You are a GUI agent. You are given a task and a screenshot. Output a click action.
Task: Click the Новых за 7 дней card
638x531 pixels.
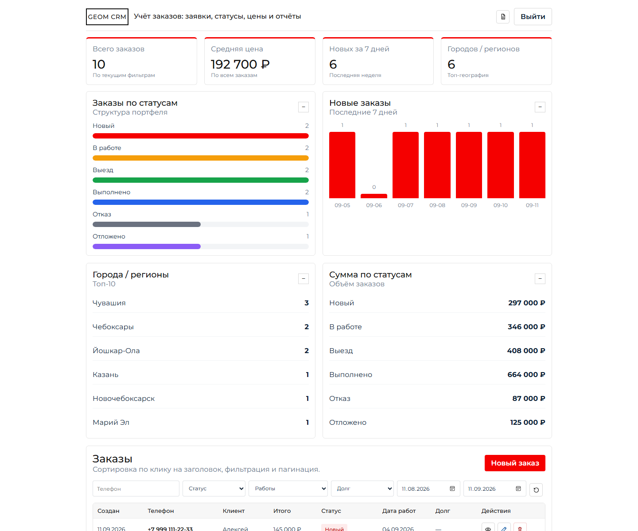pyautogui.click(x=378, y=61)
